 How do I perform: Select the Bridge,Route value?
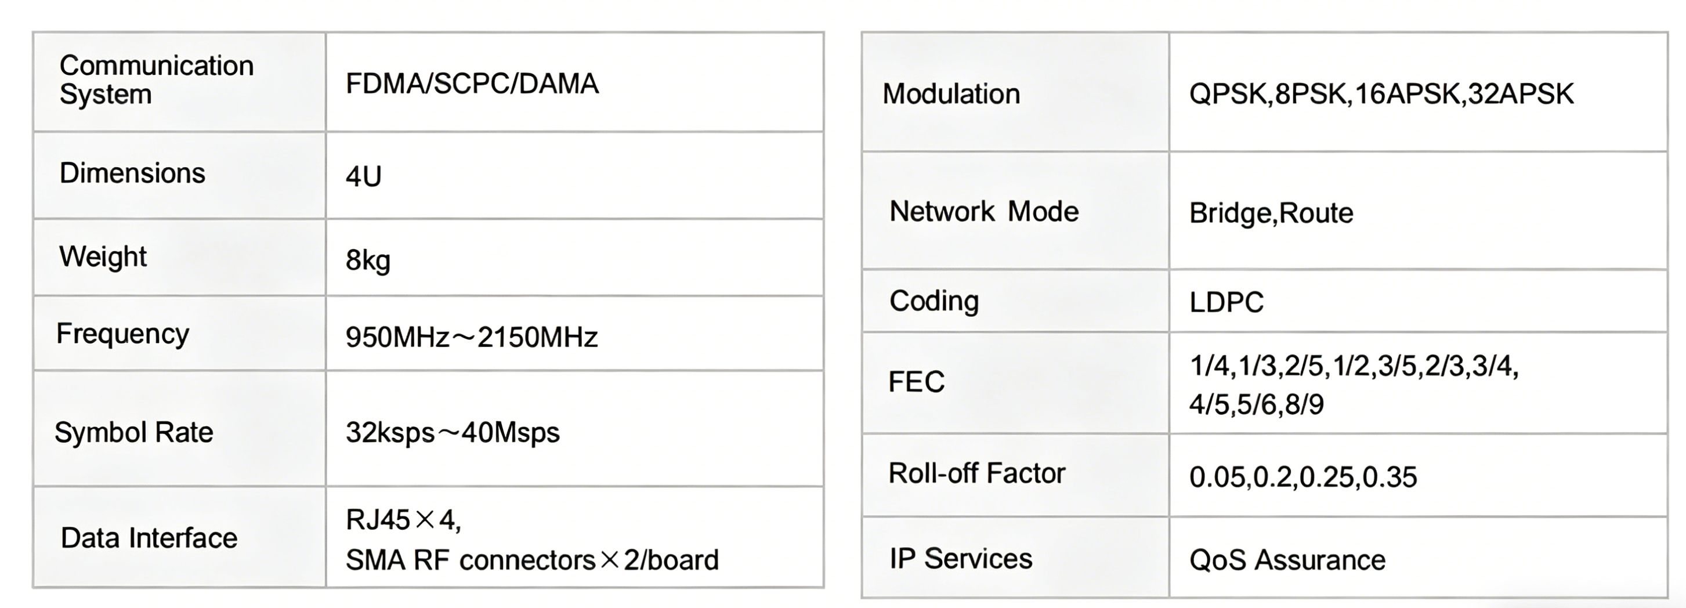click(x=1271, y=213)
